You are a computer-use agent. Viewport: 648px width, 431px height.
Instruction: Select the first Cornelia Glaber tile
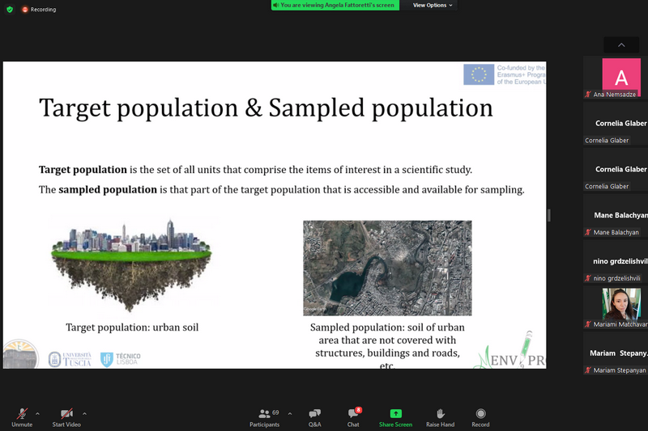tap(616, 124)
